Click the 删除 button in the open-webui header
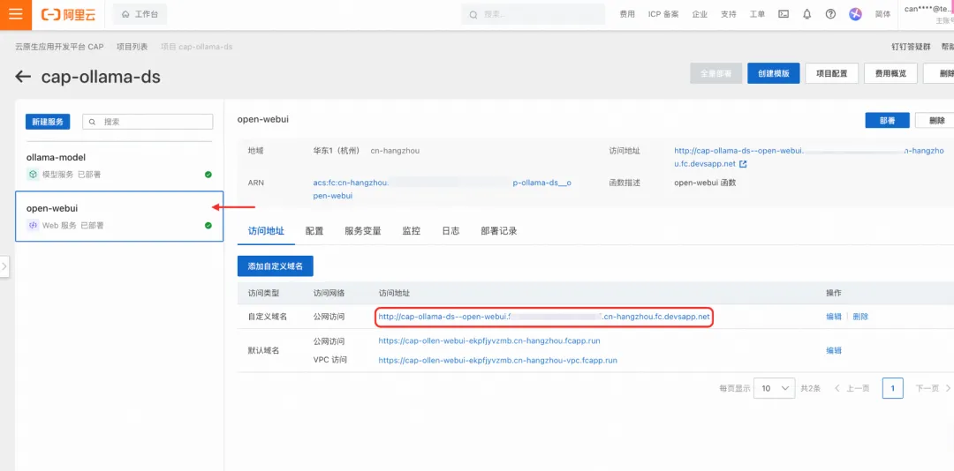The width and height of the screenshot is (954, 471). click(x=935, y=120)
